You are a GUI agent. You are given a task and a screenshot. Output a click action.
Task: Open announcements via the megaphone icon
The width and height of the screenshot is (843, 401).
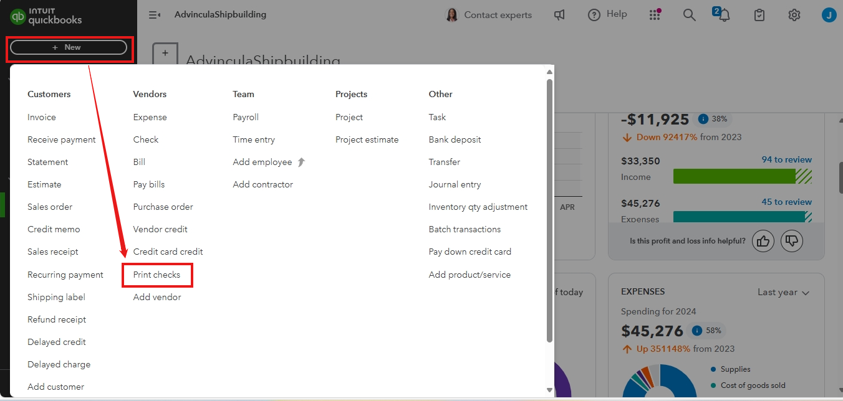[560, 15]
